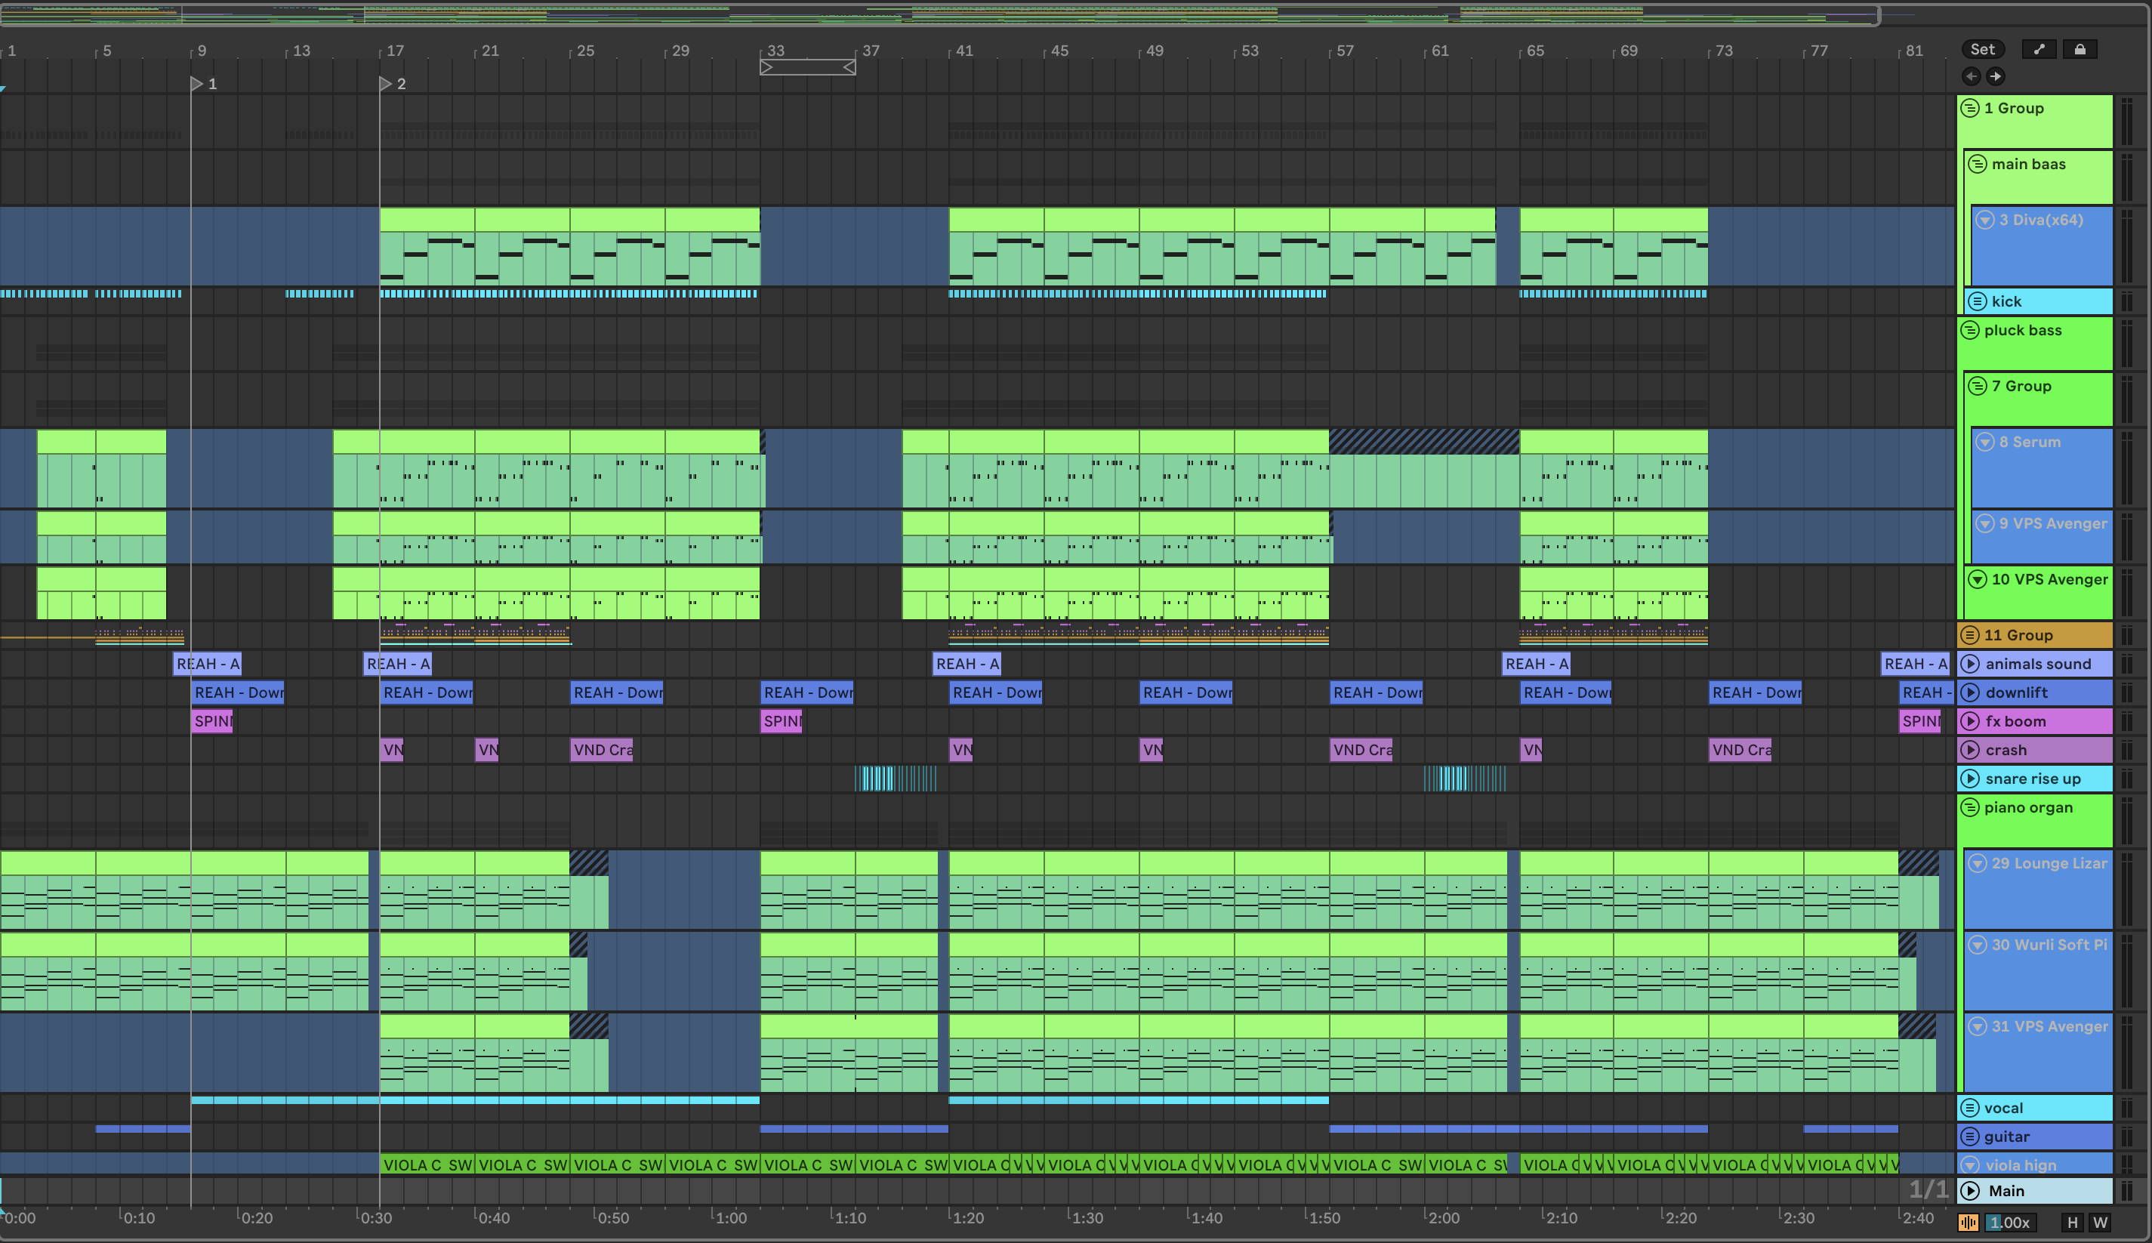Click the 11 Group fold icon
Image resolution: width=2152 pixels, height=1243 pixels.
[x=1970, y=635]
